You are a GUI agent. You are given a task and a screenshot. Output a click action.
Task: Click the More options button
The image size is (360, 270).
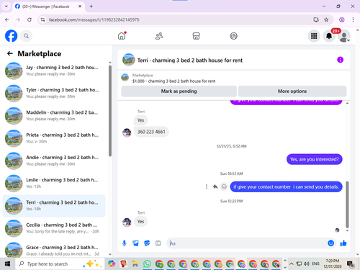(292, 91)
